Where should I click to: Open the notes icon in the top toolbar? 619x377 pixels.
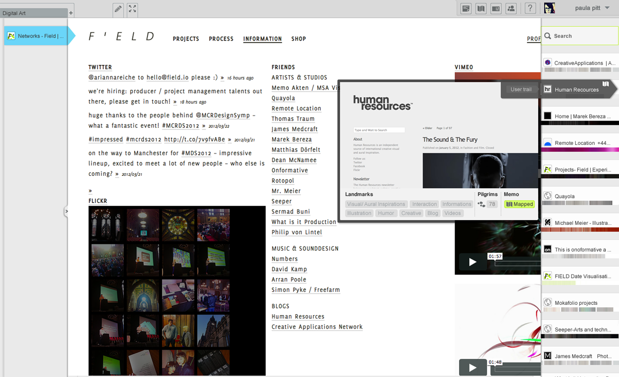click(x=466, y=8)
